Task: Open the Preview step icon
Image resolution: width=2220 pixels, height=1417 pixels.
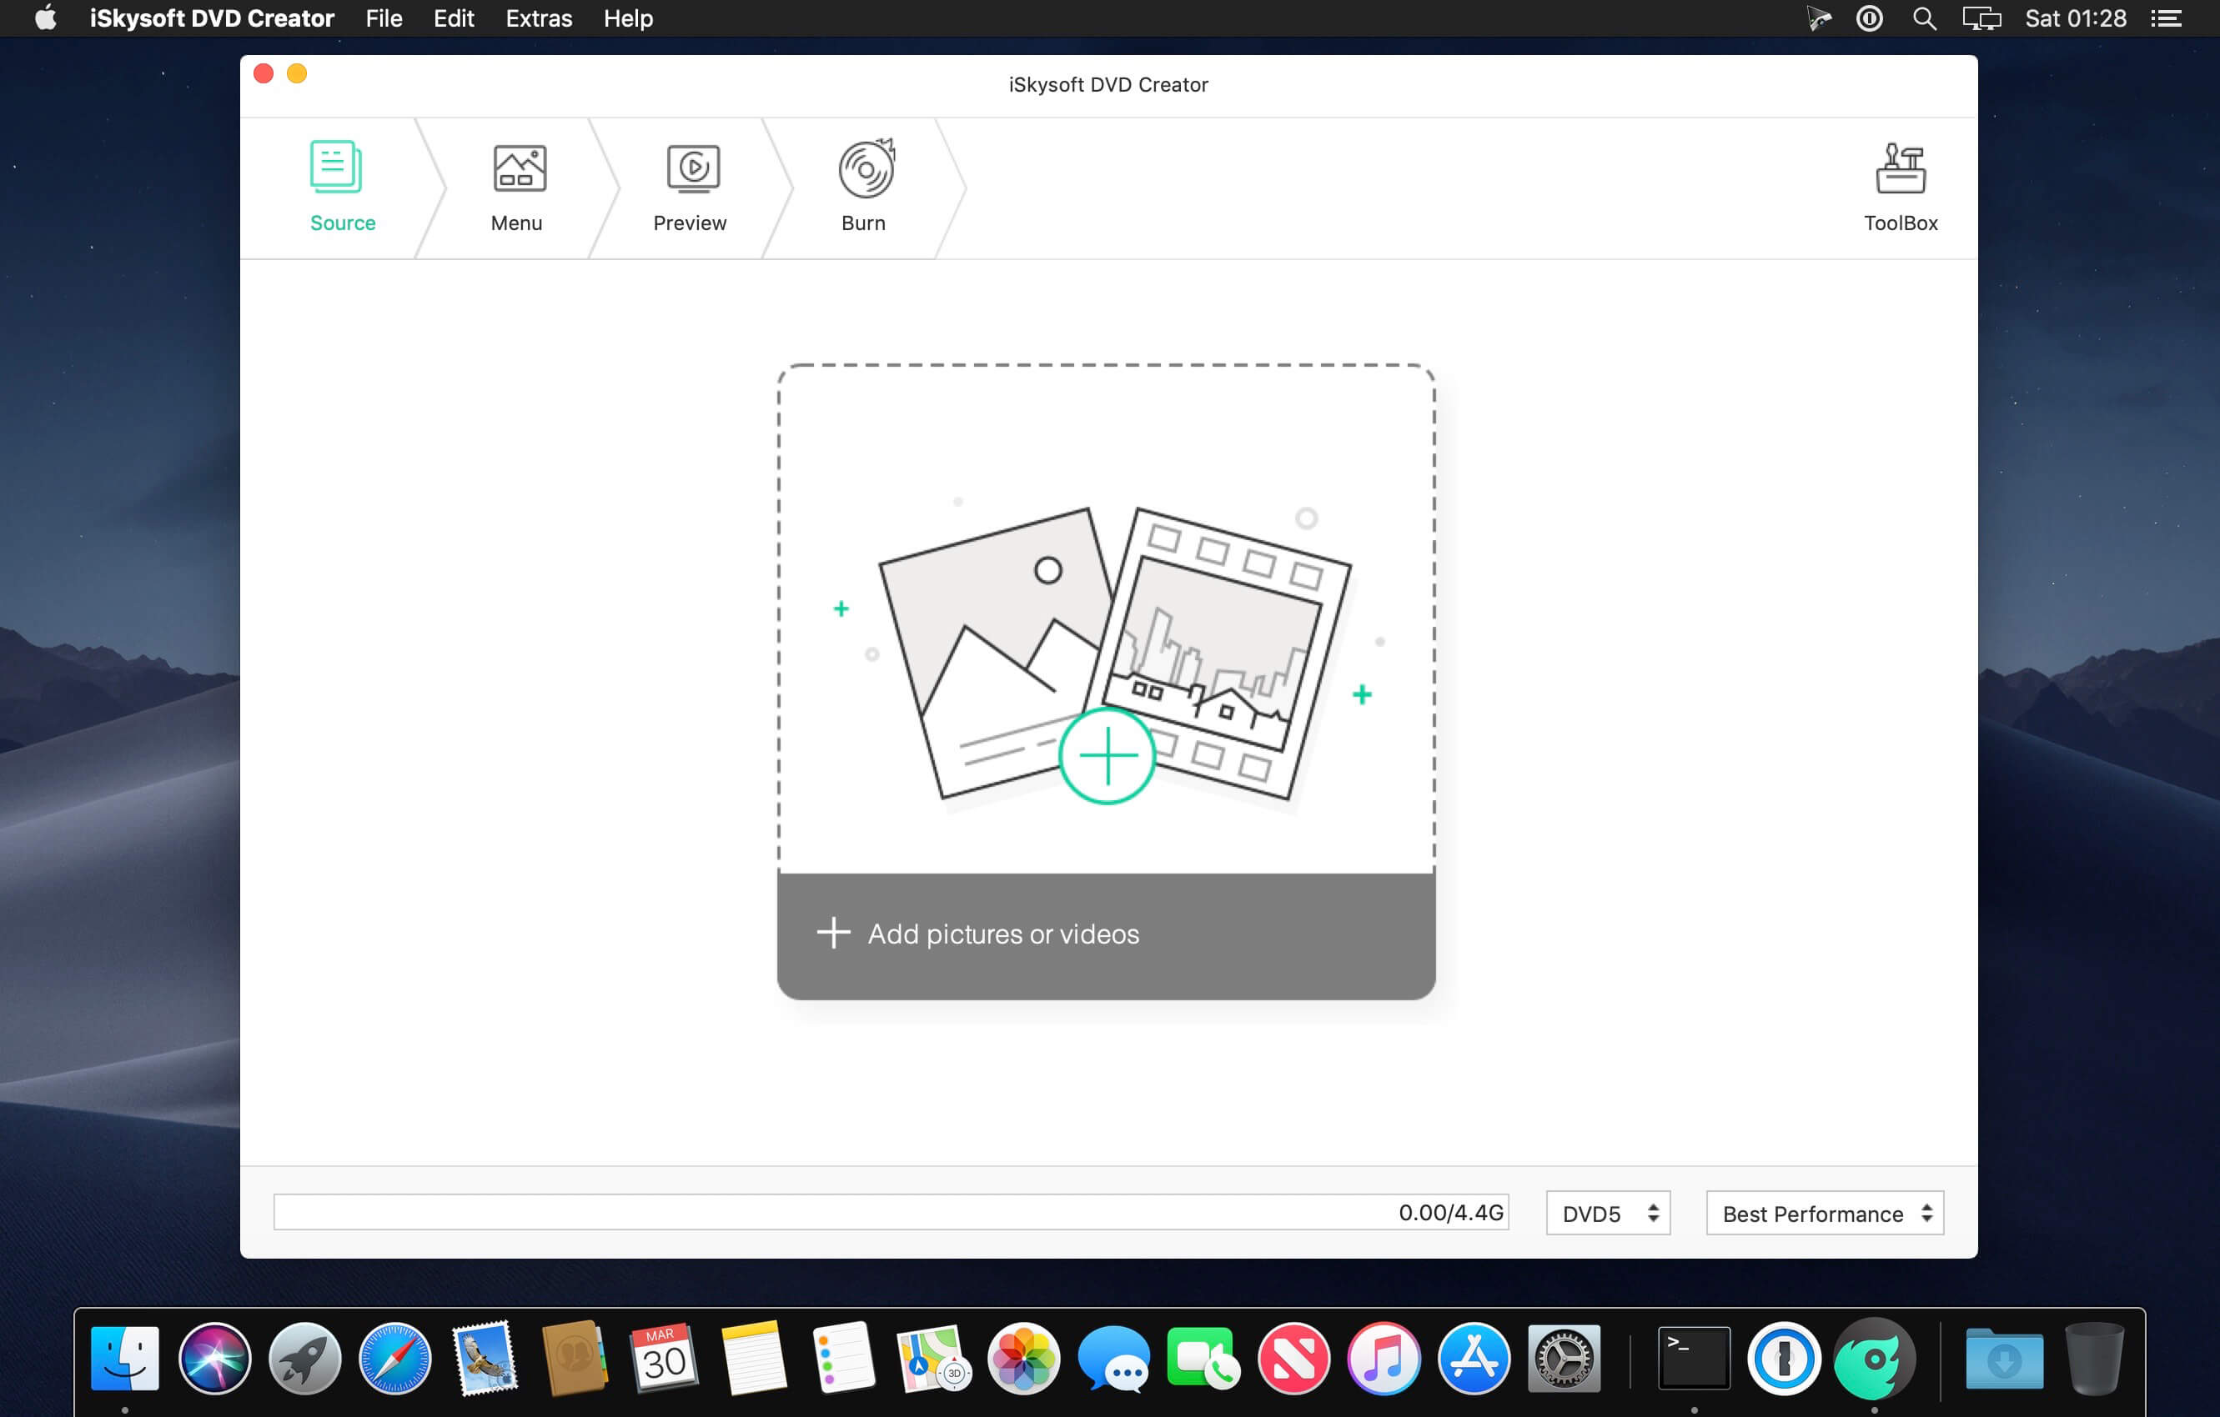Action: tap(692, 168)
